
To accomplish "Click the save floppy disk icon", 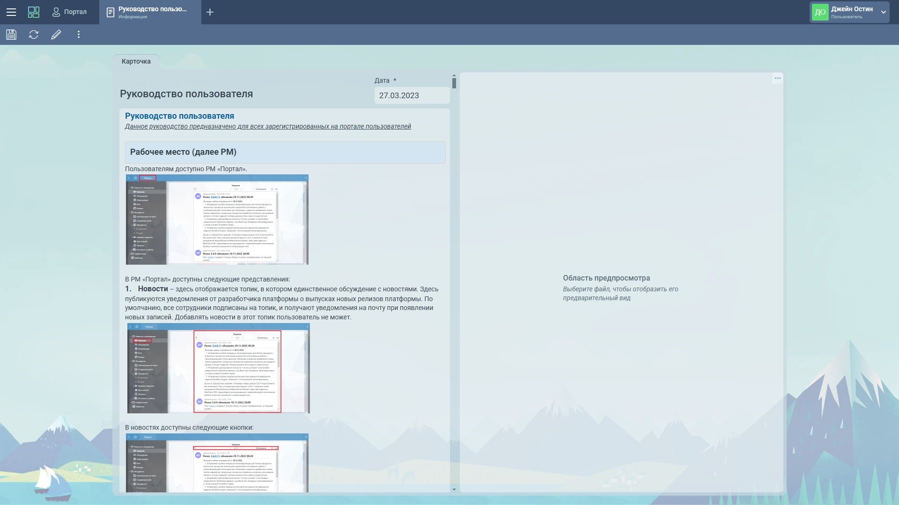I will 11,35.
